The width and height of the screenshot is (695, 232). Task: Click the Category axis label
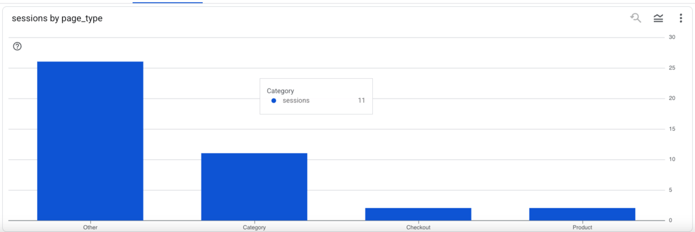[254, 227]
